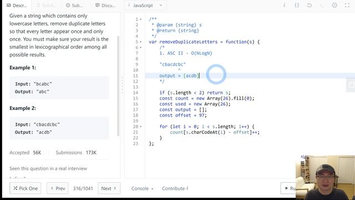Screen dimensions: 355x200
Task: Reset code to default with revert icon
Action: (310, 5)
